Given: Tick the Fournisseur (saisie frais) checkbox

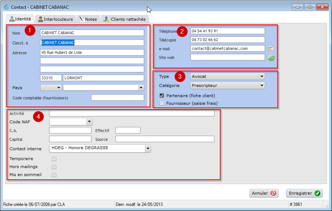Looking at the screenshot, I should pyautogui.click(x=162, y=103).
